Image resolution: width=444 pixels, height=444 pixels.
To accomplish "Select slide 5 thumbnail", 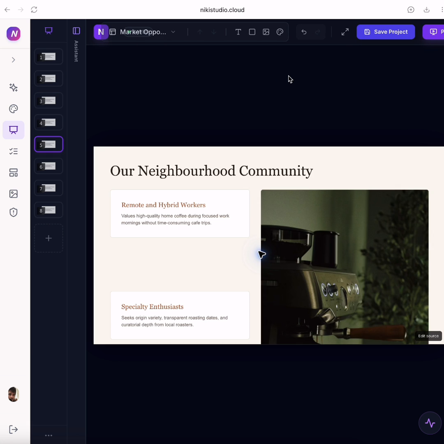I will (x=49, y=144).
